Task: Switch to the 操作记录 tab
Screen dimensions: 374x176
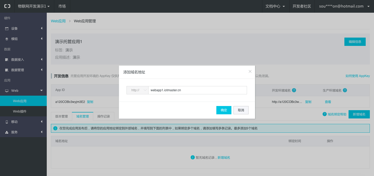Action: coord(104,116)
